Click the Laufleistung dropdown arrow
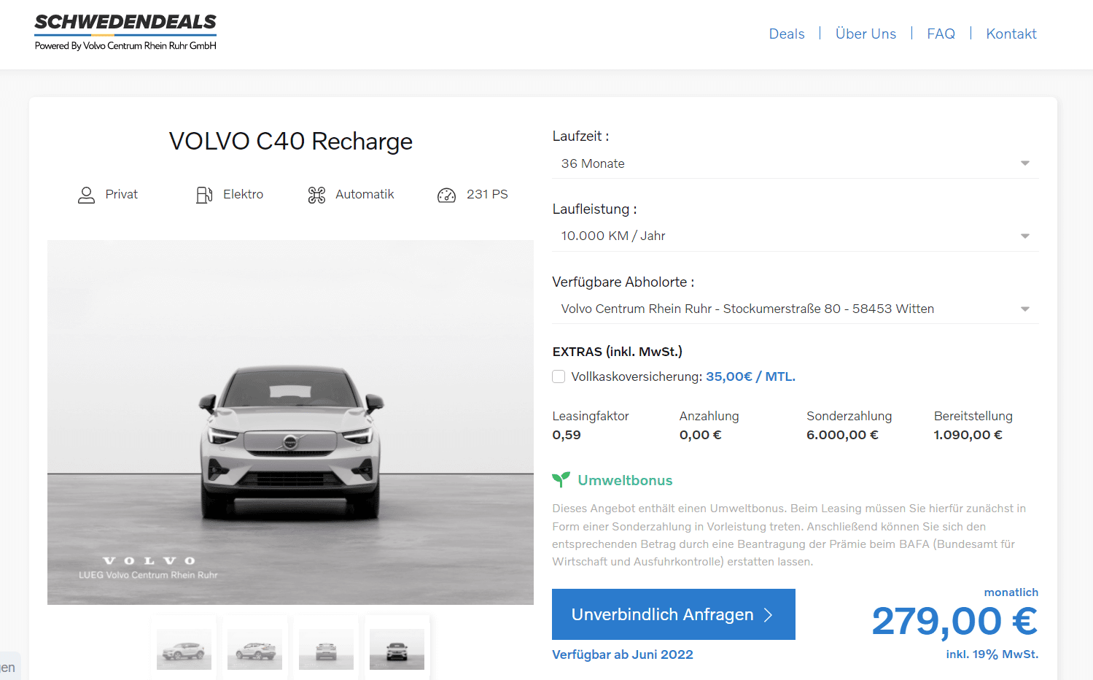 click(x=1025, y=236)
